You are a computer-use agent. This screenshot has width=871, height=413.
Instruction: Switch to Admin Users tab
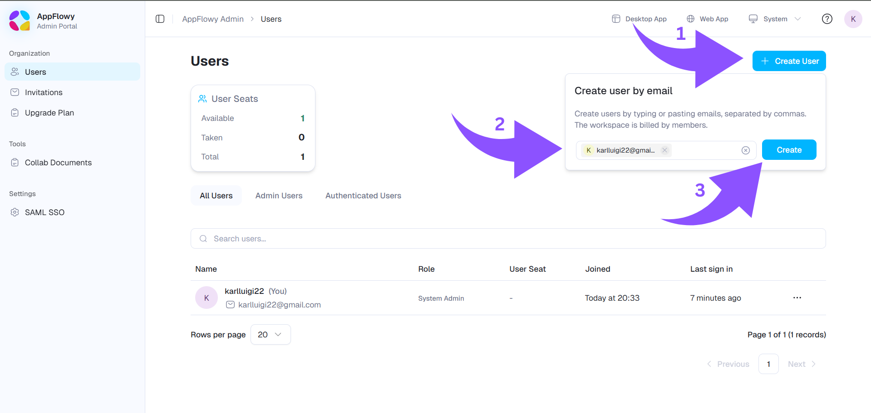pyautogui.click(x=279, y=196)
